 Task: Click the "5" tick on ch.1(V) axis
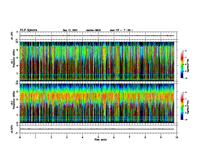[17, 32]
